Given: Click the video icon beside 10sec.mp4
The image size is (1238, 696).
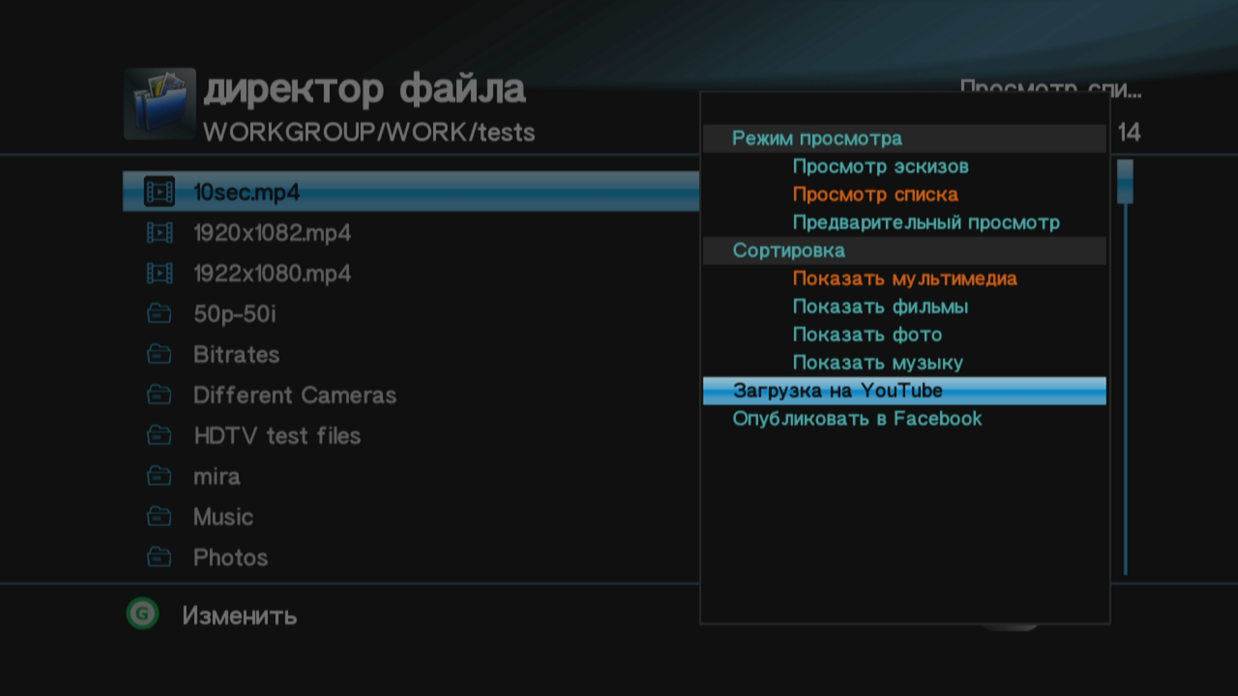Looking at the screenshot, I should [x=159, y=191].
